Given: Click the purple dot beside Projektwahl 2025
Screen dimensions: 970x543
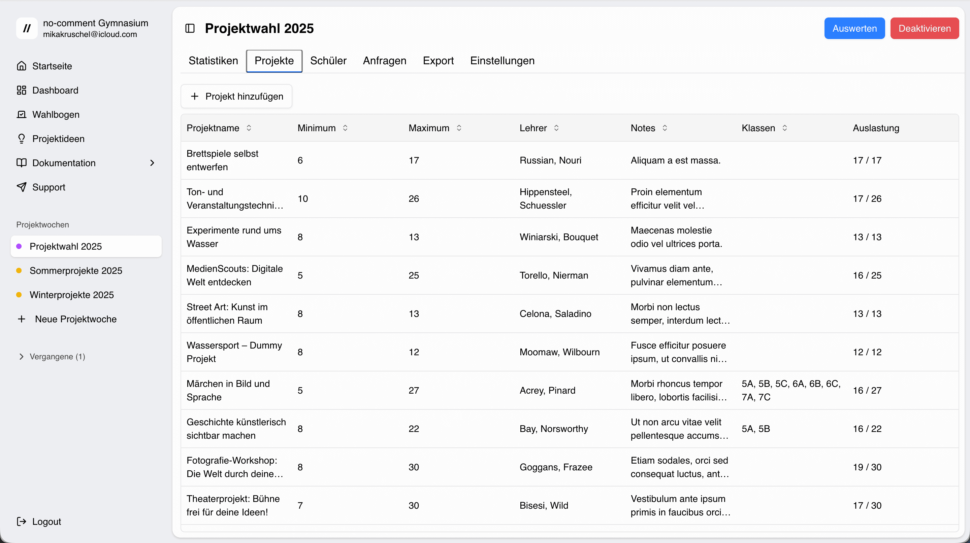Looking at the screenshot, I should [x=19, y=246].
